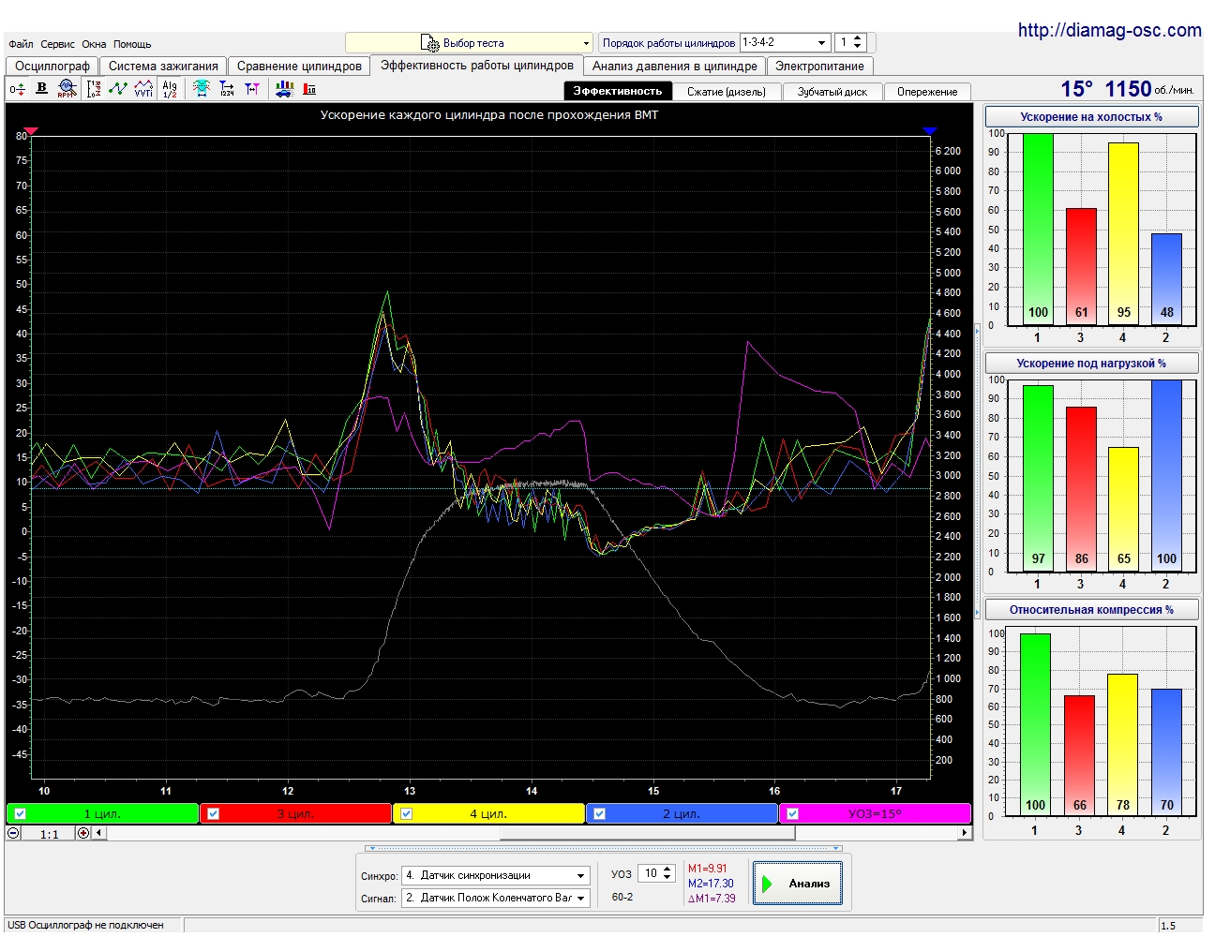This screenshot has width=1215, height=937.
Task: Click the USB Осциллограф не подключен status
Action: tap(85, 926)
